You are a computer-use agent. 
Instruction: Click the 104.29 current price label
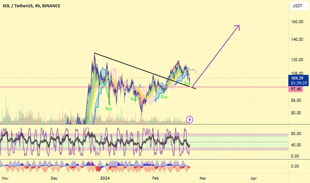click(297, 78)
